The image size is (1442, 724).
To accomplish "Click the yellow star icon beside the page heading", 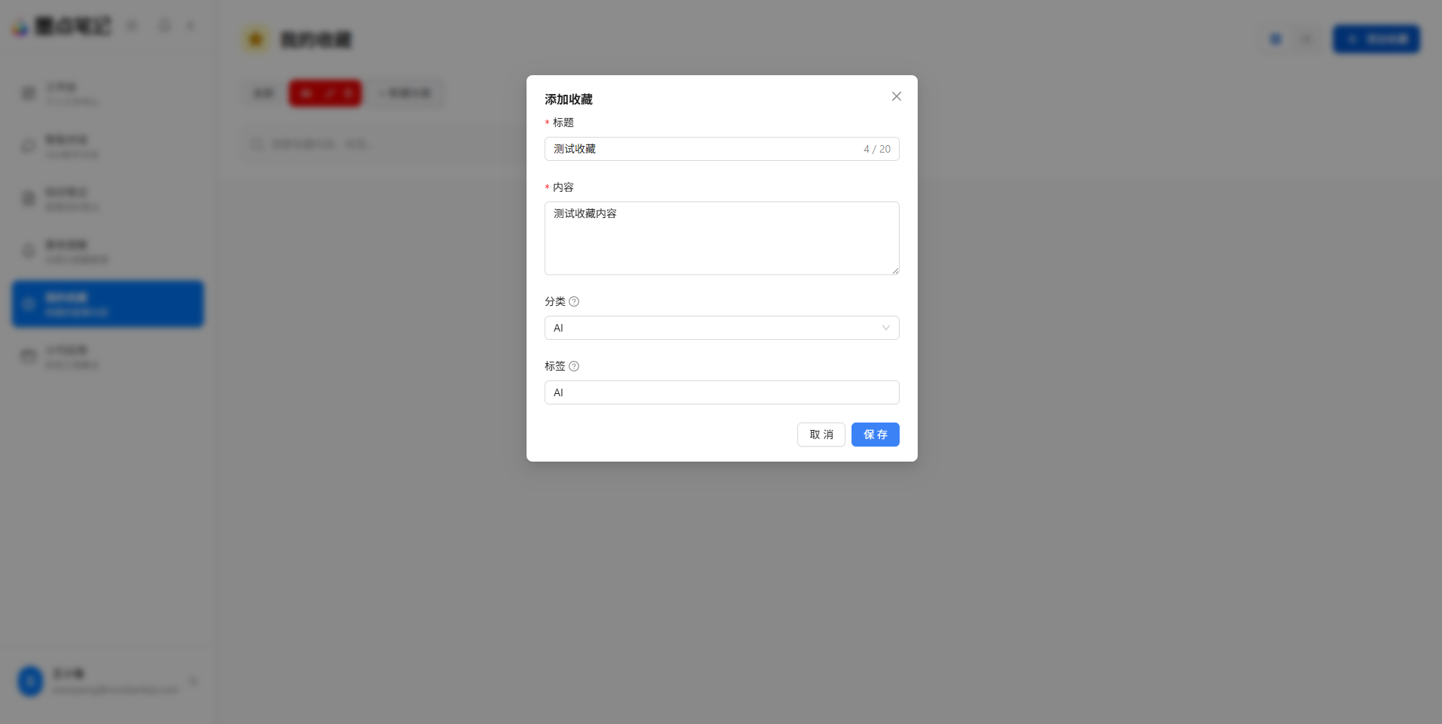I will tap(256, 39).
